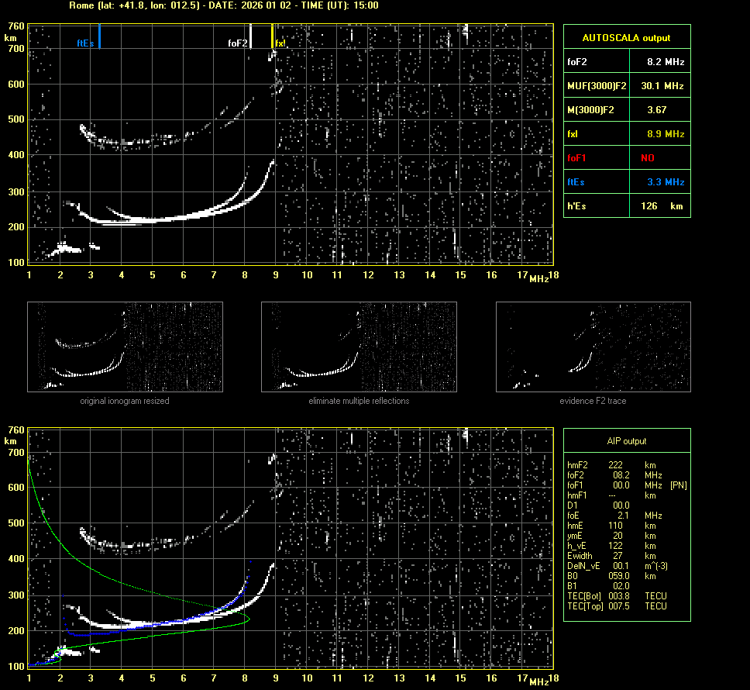Click the yellow fxI marker line

(x=272, y=36)
